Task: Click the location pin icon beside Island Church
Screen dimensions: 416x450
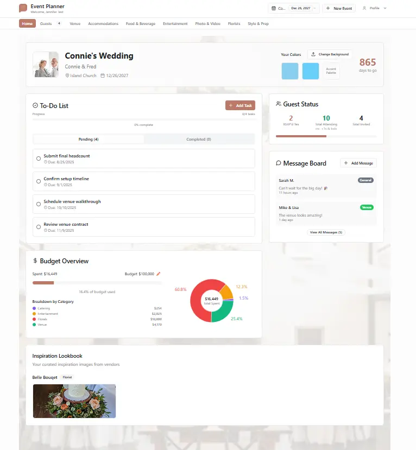Action: click(67, 75)
